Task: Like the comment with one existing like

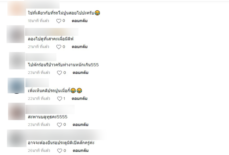Action: pos(60,99)
